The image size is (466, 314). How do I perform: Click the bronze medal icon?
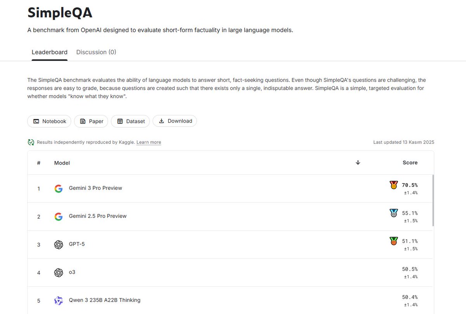(x=394, y=241)
